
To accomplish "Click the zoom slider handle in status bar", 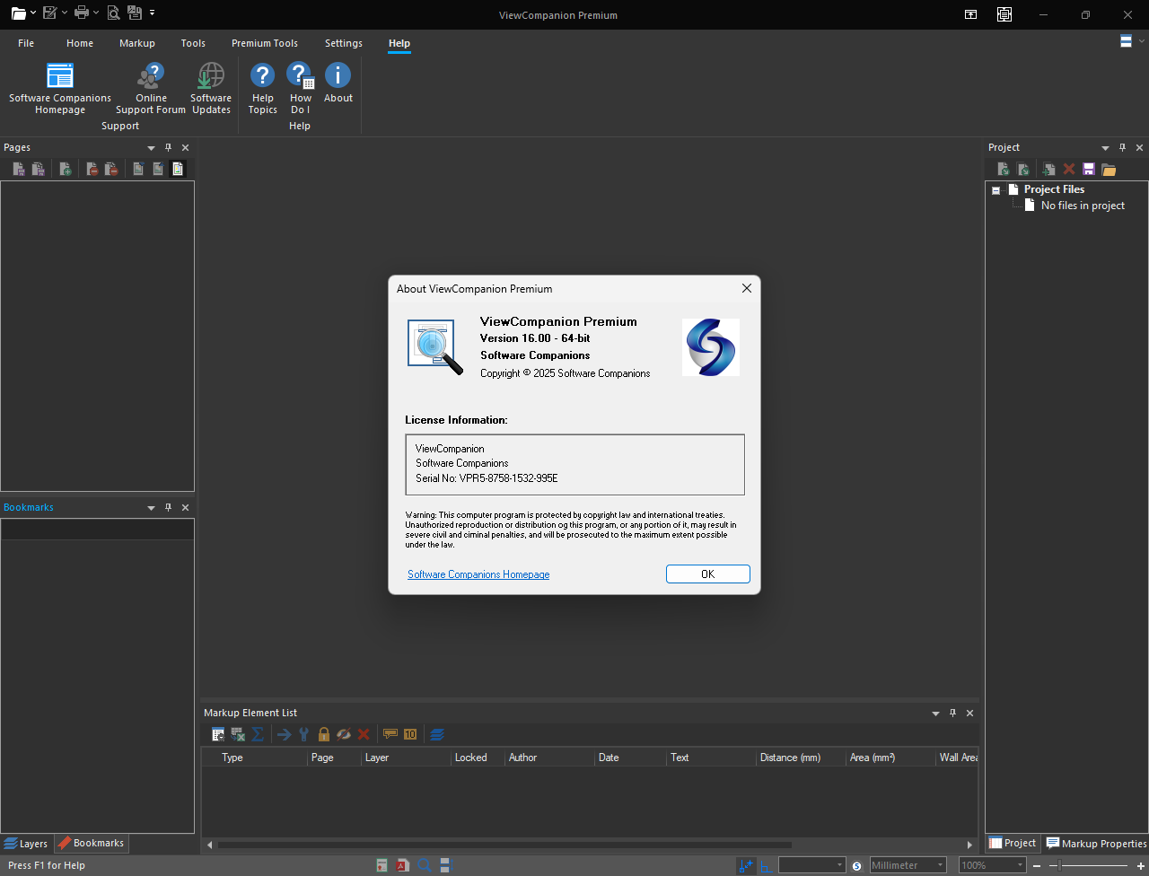I will pos(1060,865).
